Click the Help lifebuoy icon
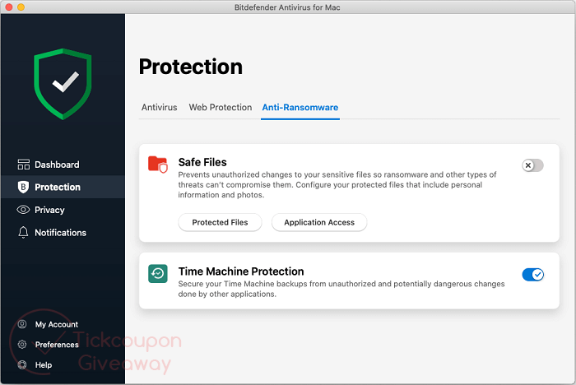Screen dimensions: 576x385 point(22,364)
